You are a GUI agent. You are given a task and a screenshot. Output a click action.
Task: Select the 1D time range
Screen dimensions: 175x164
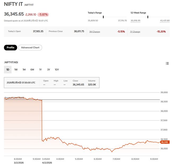point(8,70)
